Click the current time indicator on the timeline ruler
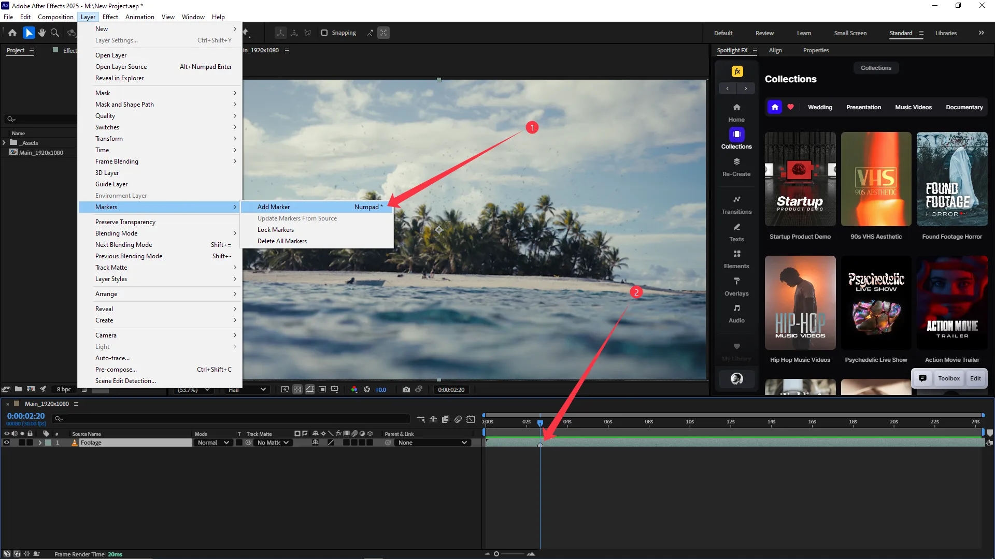The width and height of the screenshot is (995, 559). (540, 423)
